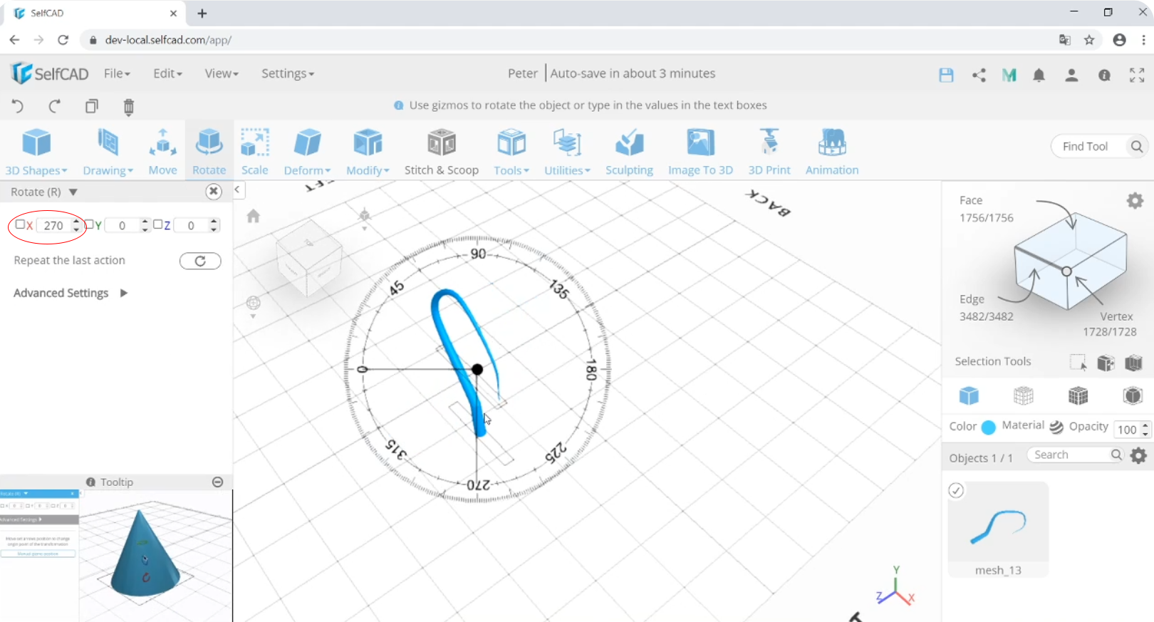1154x622 pixels.
Task: Select the Move tool
Action: pos(162,151)
